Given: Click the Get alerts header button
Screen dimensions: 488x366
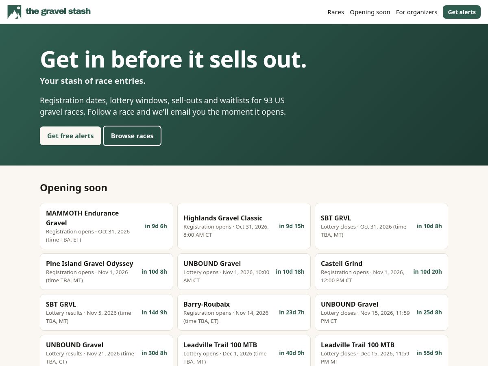Looking at the screenshot, I should click(x=462, y=12).
